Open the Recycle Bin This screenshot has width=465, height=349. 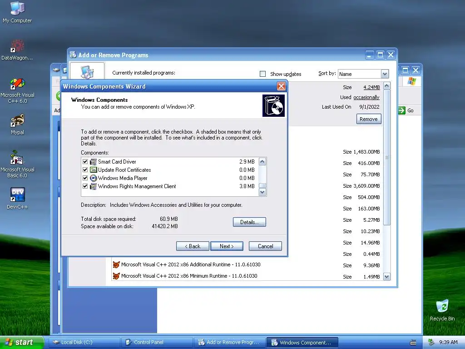coord(442,310)
